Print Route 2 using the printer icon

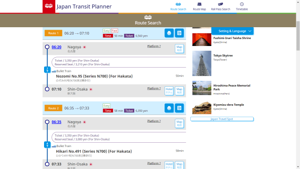coord(169,108)
